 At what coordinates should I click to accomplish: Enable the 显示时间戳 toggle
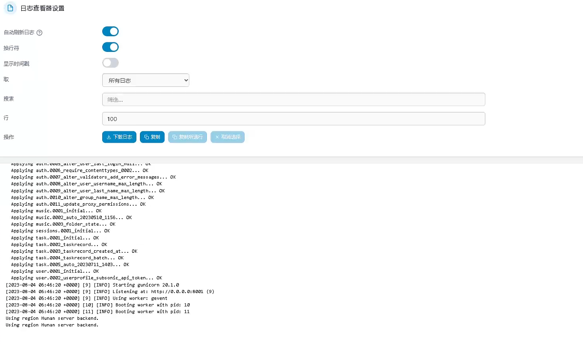coord(110,63)
